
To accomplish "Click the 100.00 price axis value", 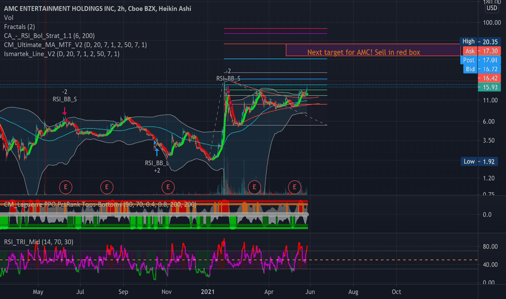I will point(492,23).
